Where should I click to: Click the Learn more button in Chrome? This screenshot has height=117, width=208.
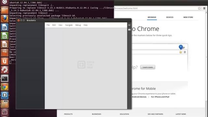click(148, 67)
